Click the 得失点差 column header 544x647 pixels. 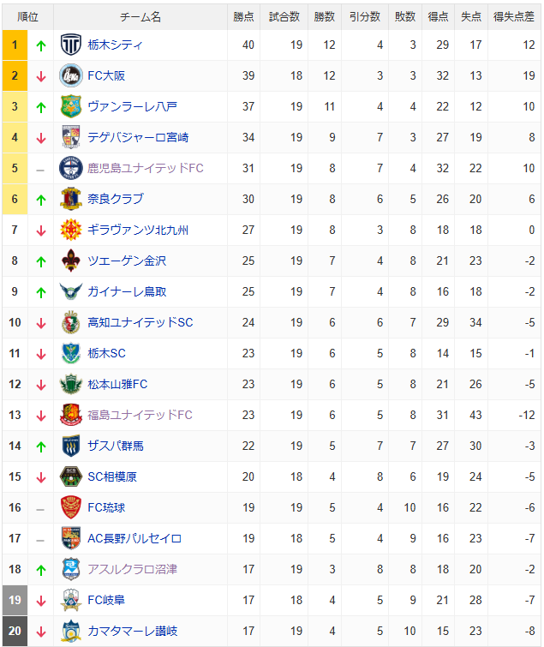click(x=514, y=17)
